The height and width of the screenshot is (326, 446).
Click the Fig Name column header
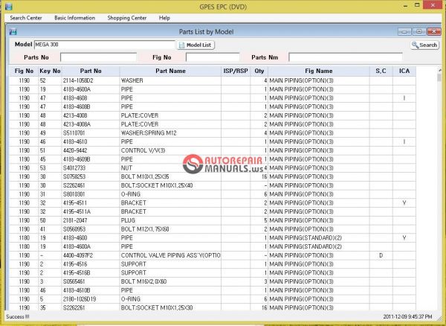319,71
